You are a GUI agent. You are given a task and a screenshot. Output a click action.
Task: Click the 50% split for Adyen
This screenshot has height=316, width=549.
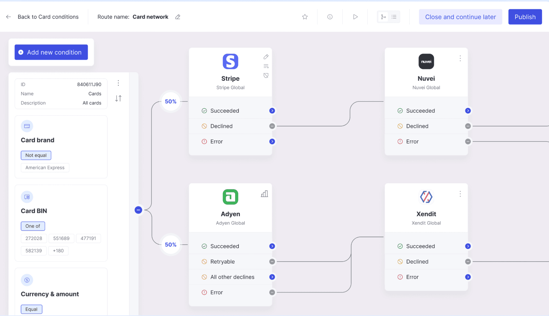(x=171, y=245)
